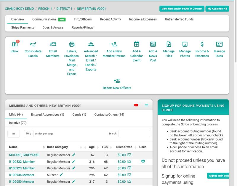237x186 pixels.
Task: Go to REGION 1 breadcrumb
Action: click(x=45, y=9)
